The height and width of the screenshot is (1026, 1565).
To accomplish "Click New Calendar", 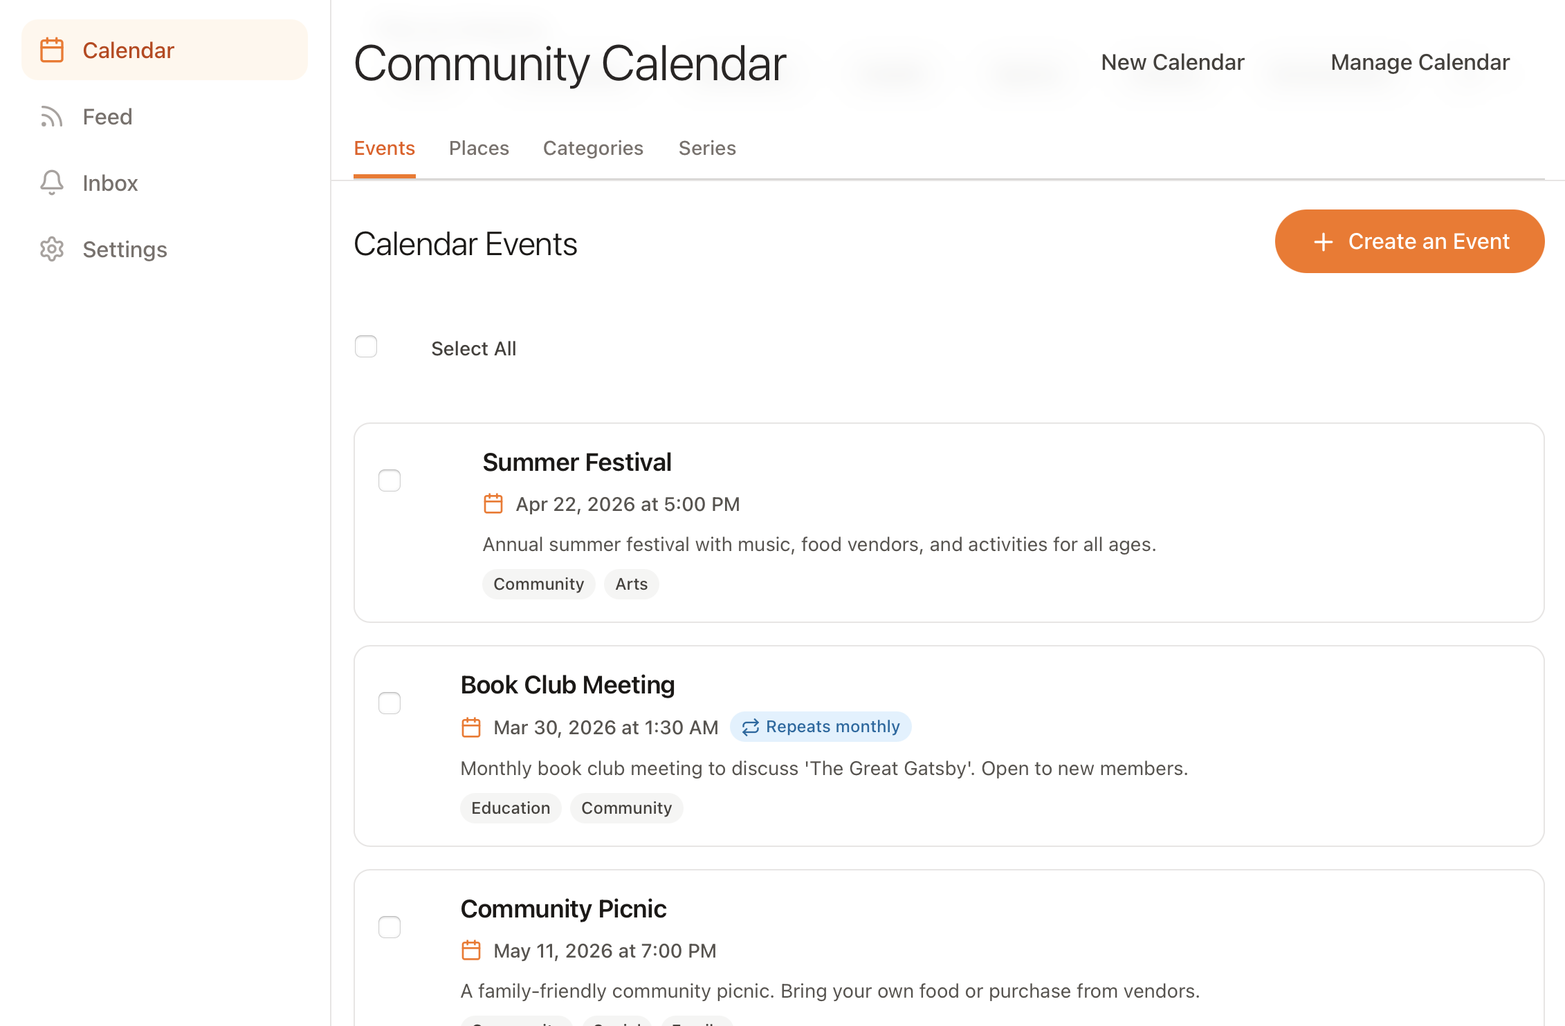I will (1172, 62).
